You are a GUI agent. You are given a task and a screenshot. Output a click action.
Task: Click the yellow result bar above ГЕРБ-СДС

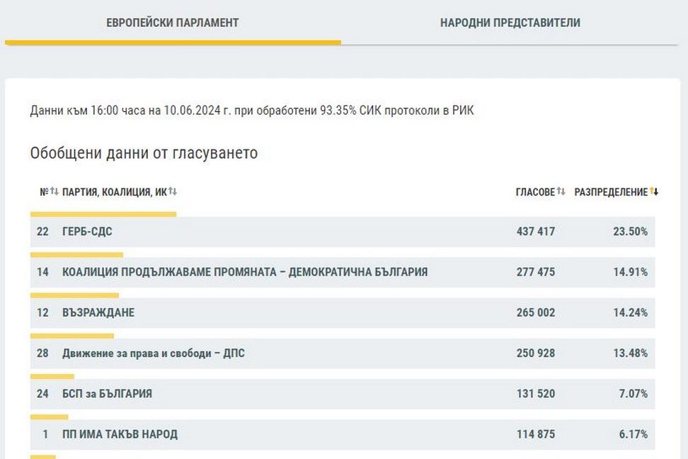103,213
